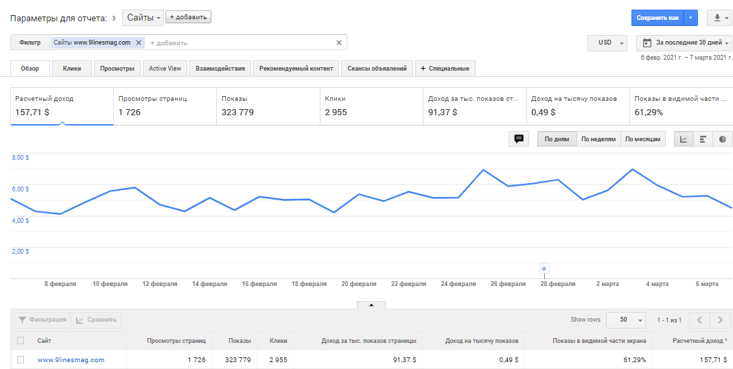Tick the select-all checkbox in table header
733x369 pixels.
point(21,341)
